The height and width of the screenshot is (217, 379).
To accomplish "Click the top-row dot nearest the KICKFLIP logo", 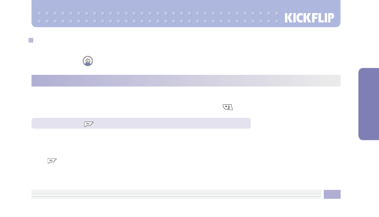I will 277,13.
